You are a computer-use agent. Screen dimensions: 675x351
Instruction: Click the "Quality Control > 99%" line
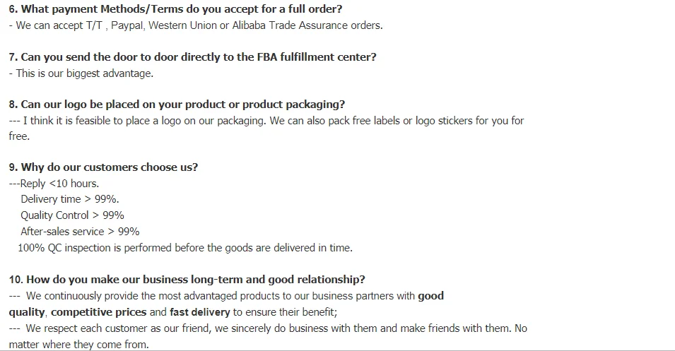[x=72, y=215]
